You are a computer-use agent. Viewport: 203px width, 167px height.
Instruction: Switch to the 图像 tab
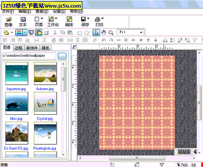click(x=7, y=47)
